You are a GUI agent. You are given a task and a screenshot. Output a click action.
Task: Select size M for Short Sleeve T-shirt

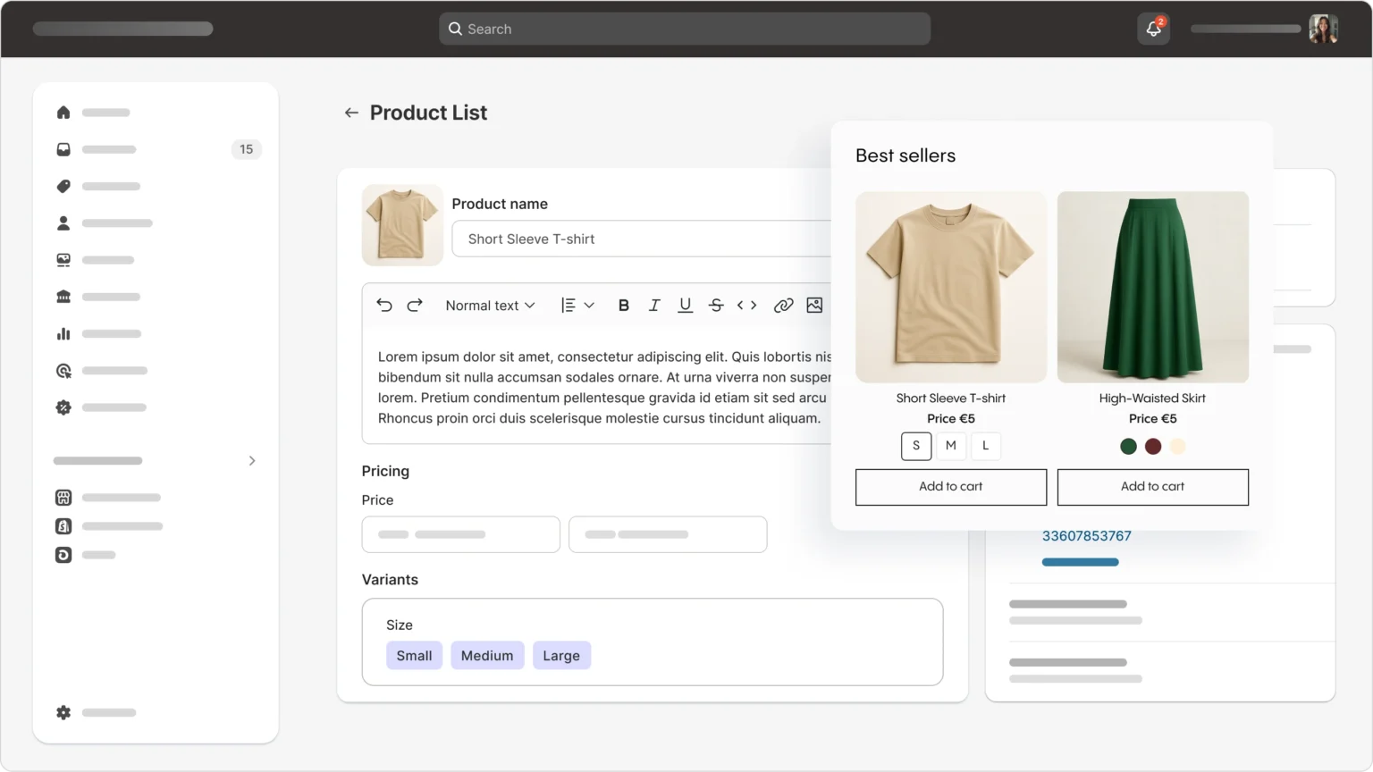coord(950,446)
